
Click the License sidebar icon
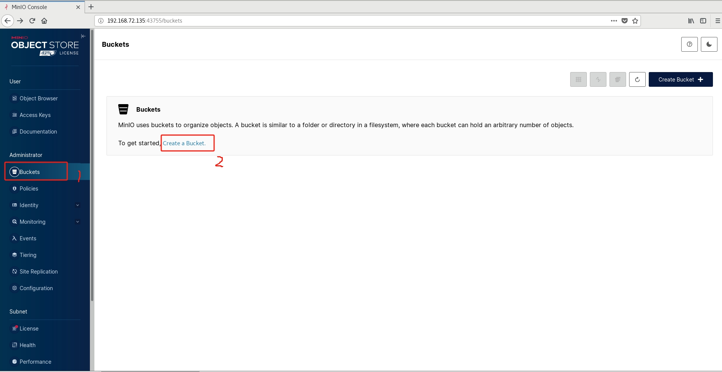click(15, 328)
